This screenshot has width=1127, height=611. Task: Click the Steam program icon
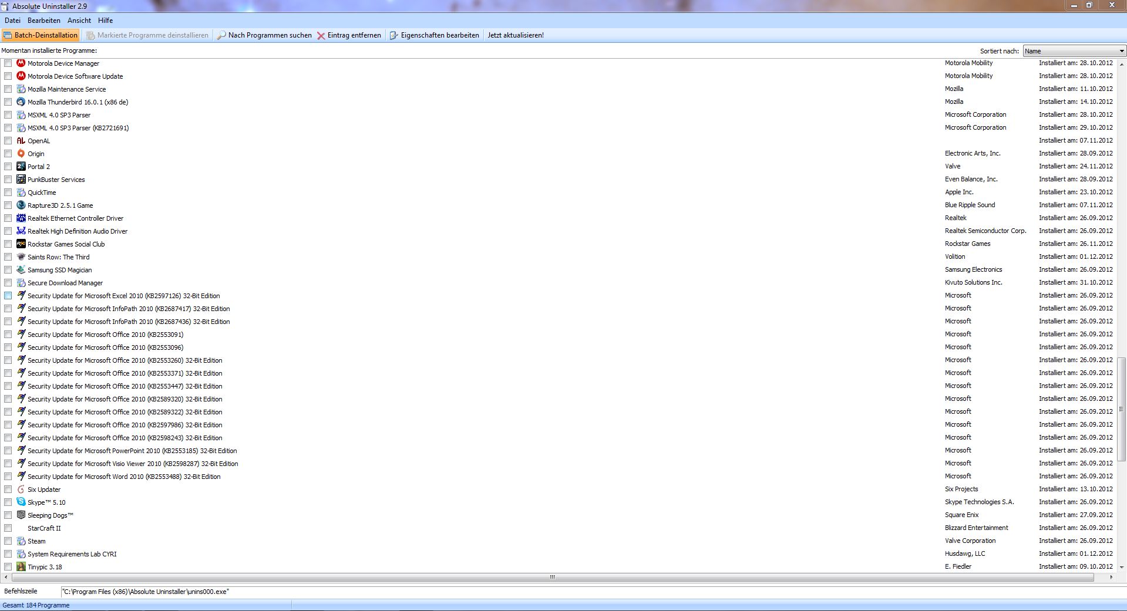tap(21, 541)
